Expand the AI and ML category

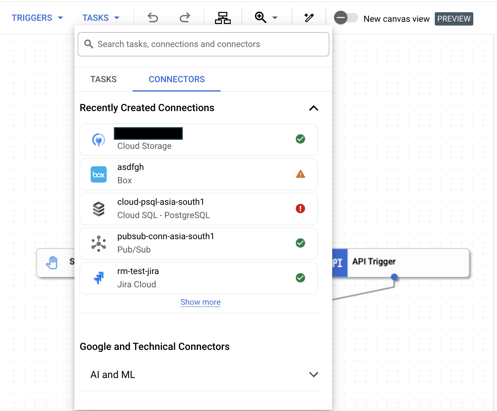coord(314,374)
